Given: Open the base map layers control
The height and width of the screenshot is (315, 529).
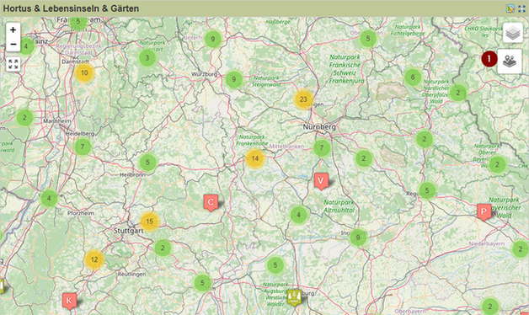Looking at the screenshot, I should pyautogui.click(x=513, y=33).
